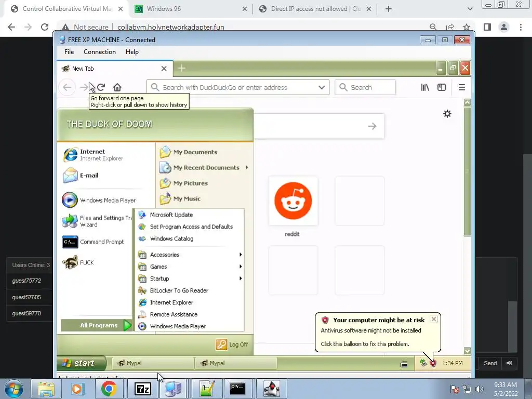The image size is (532, 399).
Task: Expand Games submenu
Action: click(x=189, y=267)
